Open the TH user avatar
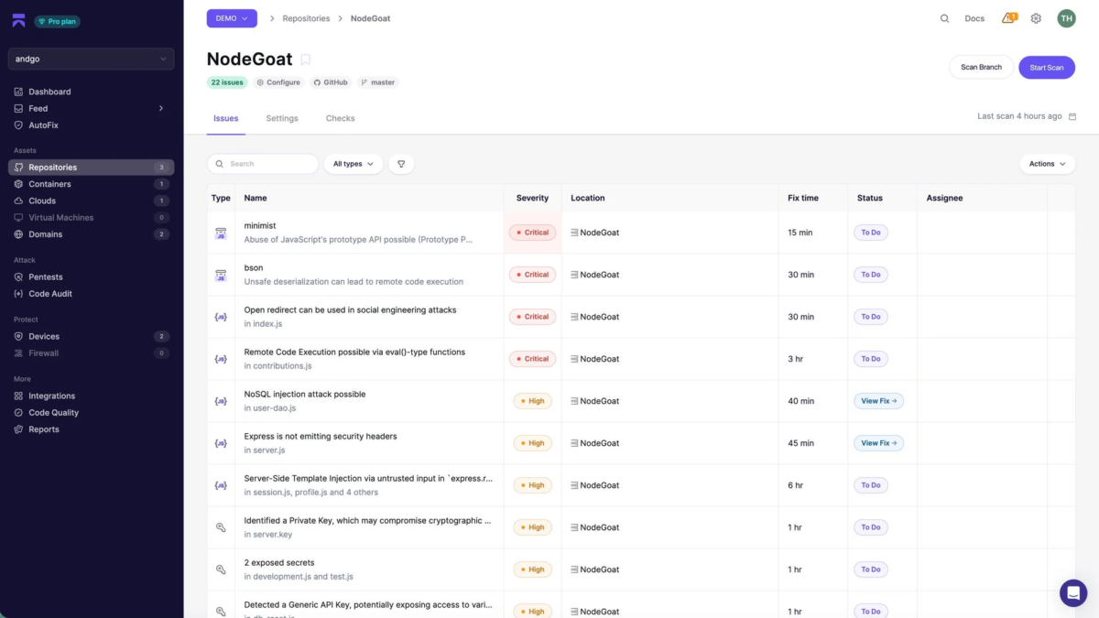 click(x=1066, y=18)
